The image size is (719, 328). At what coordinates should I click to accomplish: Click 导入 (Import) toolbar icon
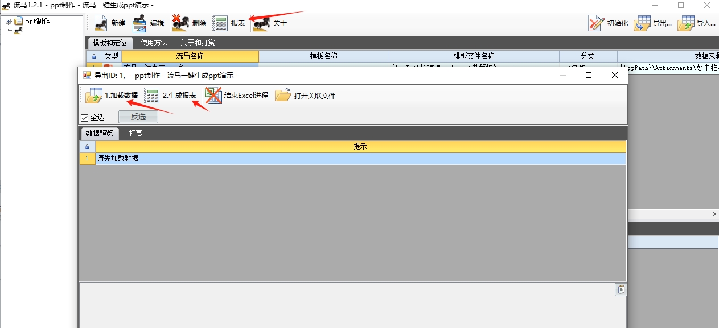685,23
